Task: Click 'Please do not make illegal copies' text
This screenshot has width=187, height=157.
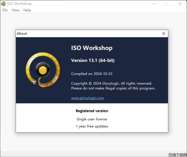Action: coord(113,88)
